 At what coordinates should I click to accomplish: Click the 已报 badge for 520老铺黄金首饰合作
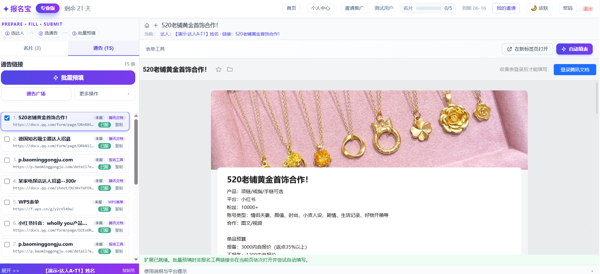tap(104, 125)
